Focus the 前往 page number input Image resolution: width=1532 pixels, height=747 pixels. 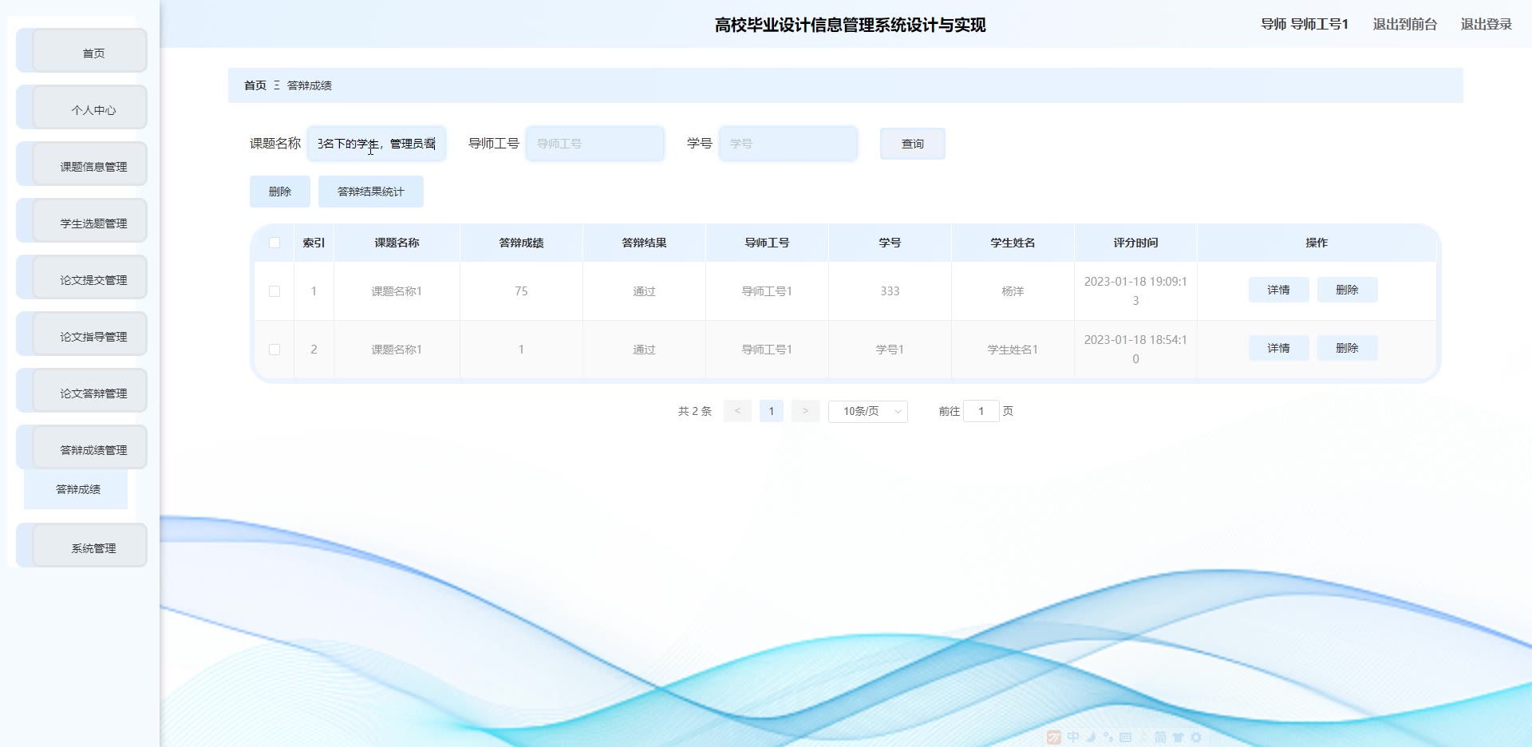[x=981, y=411]
